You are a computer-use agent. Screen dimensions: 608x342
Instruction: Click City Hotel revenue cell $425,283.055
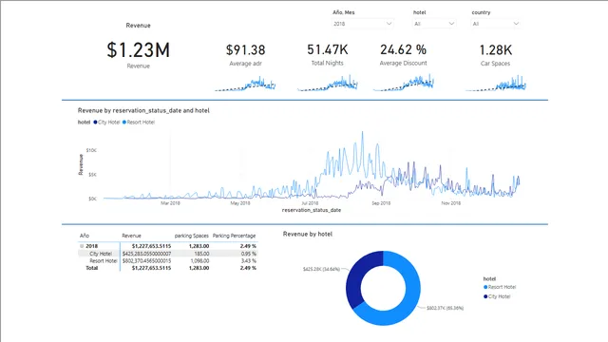pyautogui.click(x=146, y=254)
